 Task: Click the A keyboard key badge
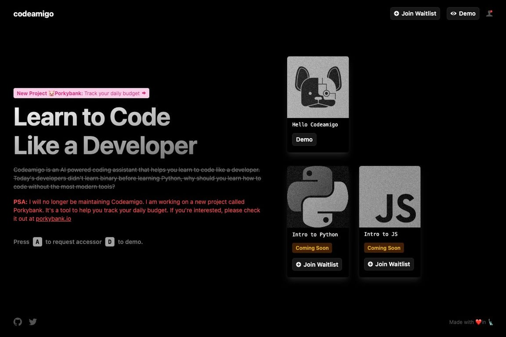click(x=37, y=242)
